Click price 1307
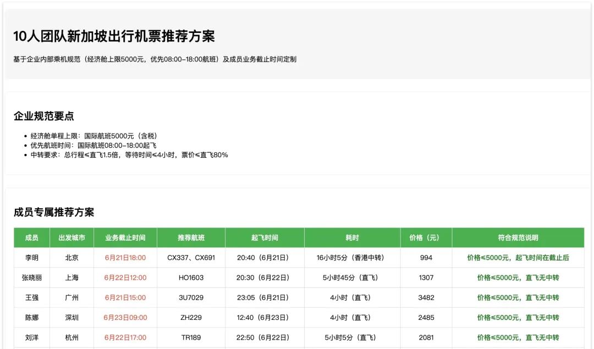This screenshot has height=349, width=594. pos(426,278)
